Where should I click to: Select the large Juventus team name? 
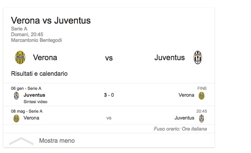click(169, 58)
